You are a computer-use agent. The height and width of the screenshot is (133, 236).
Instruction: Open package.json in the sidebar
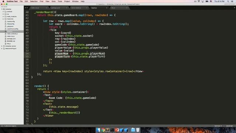pos(11,38)
